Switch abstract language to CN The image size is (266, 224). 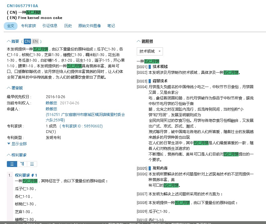click(x=27, y=41)
